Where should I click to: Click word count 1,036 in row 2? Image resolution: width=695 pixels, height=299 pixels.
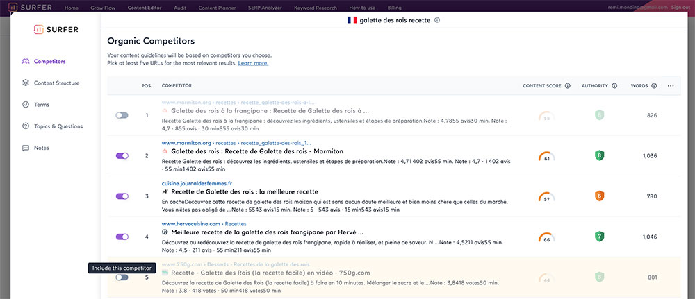pyautogui.click(x=649, y=155)
